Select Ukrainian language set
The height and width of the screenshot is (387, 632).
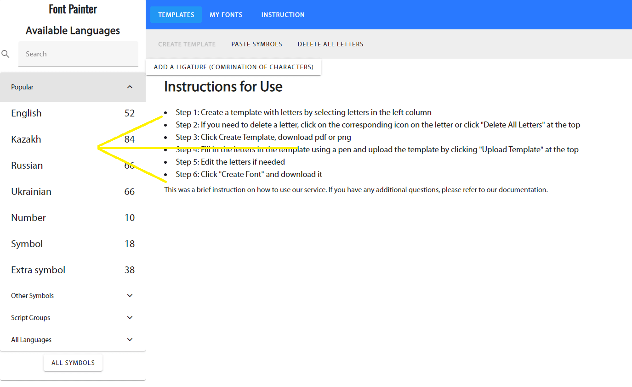click(x=73, y=192)
